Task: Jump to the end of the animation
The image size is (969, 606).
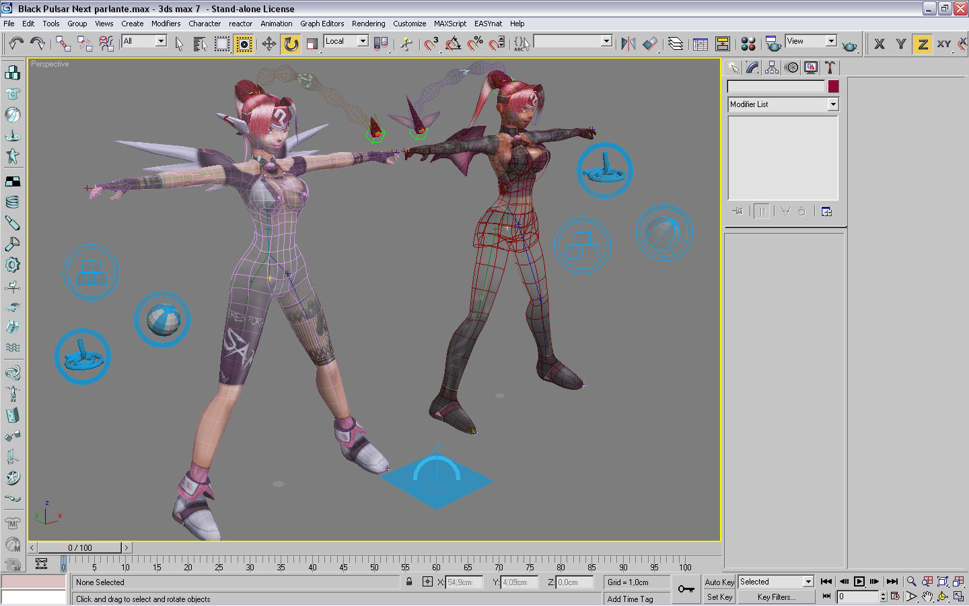Action: 892,582
